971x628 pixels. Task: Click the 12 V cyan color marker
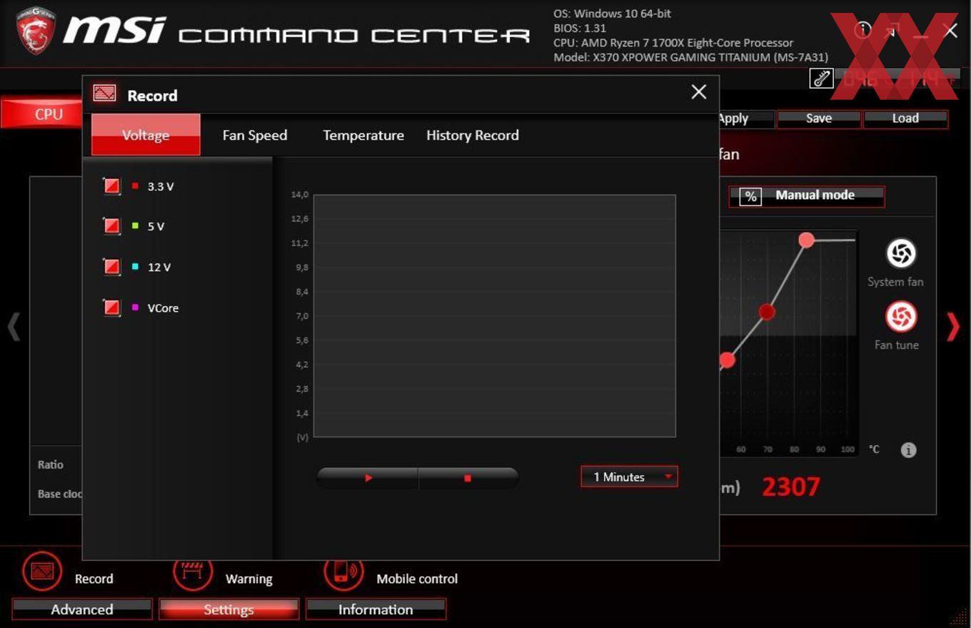pos(135,266)
